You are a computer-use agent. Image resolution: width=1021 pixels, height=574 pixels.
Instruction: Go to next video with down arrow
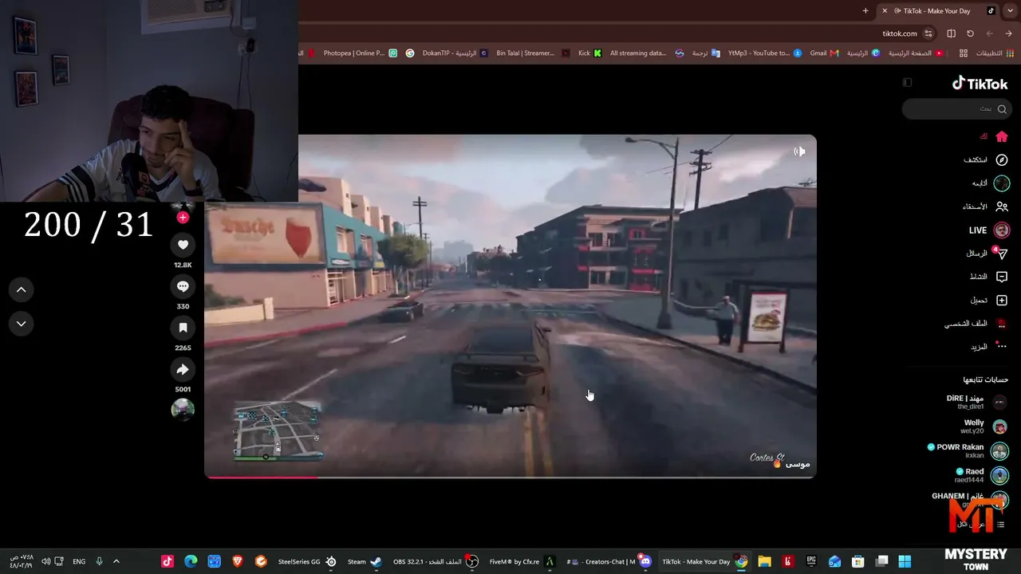tap(22, 324)
